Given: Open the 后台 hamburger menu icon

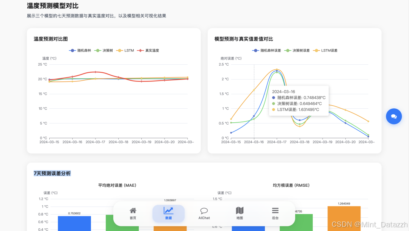Looking at the screenshot, I should click(275, 214).
